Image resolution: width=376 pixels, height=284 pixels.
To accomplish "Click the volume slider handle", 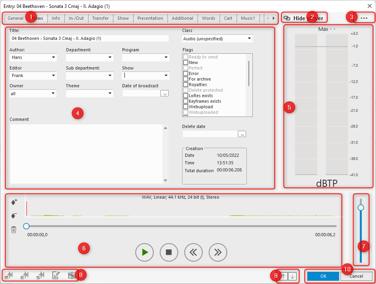I will (x=361, y=207).
